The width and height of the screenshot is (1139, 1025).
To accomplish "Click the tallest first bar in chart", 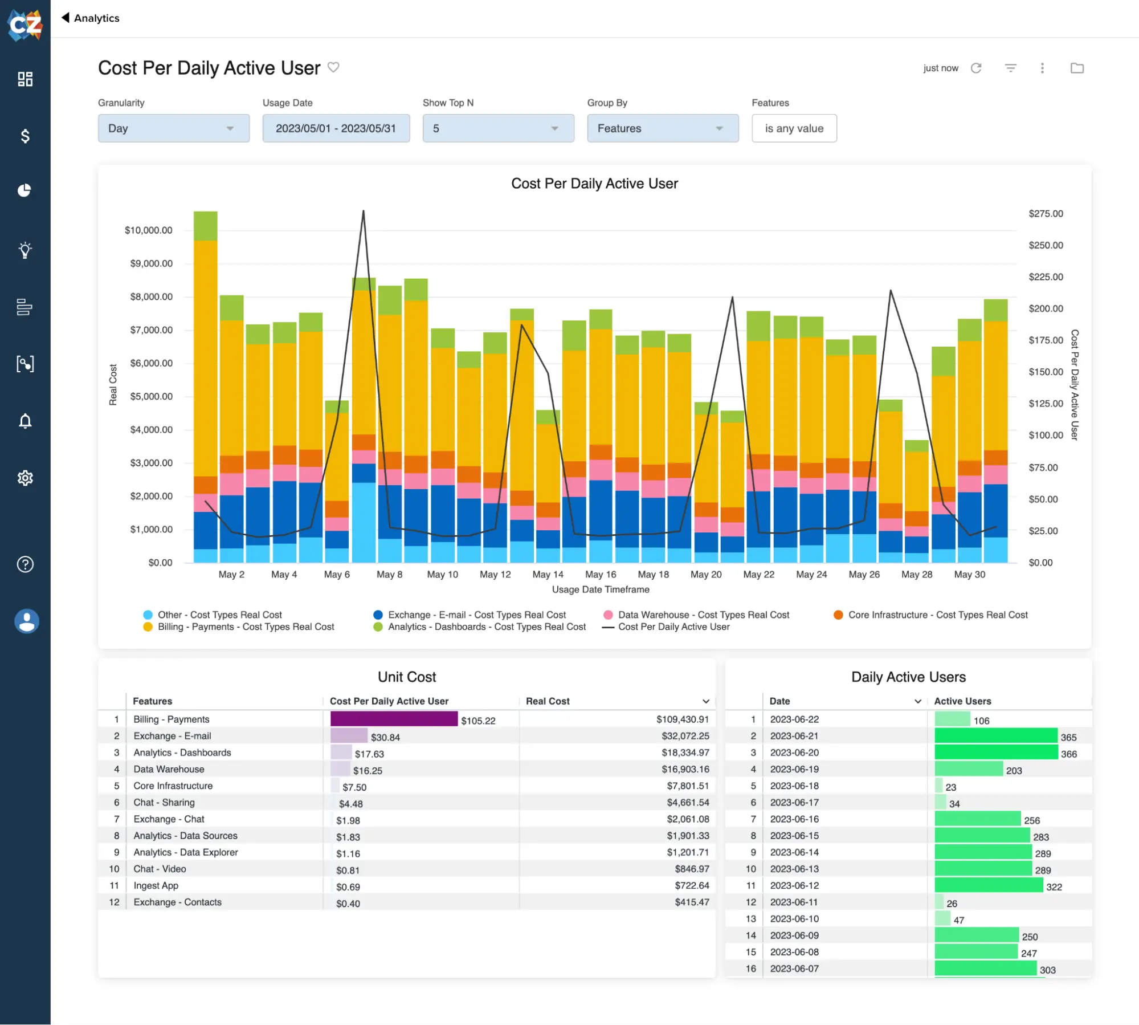I will click(205, 387).
